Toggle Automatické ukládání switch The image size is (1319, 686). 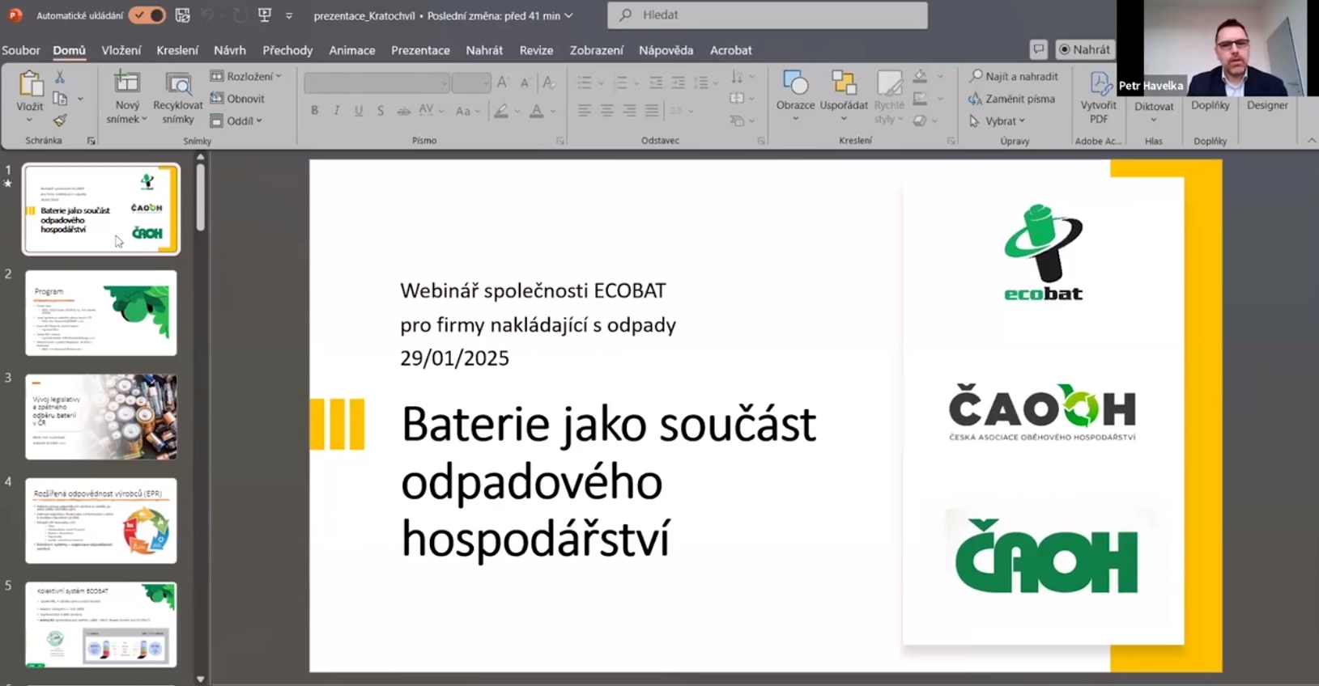coord(147,15)
